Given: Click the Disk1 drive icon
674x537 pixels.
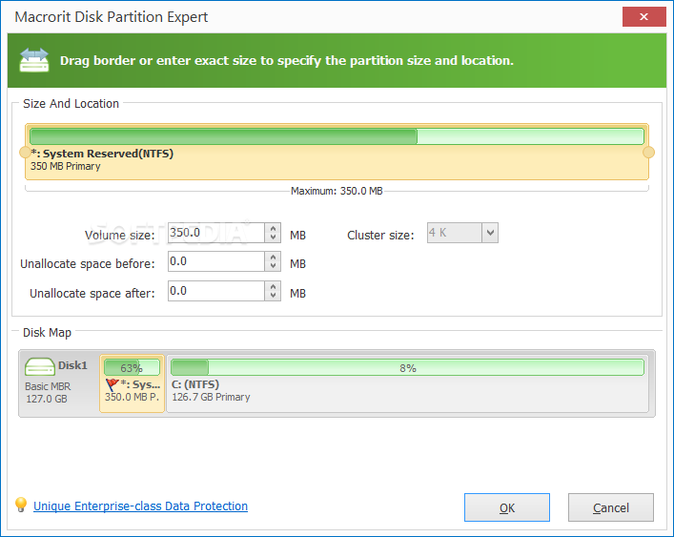Looking at the screenshot, I should pos(39,366).
